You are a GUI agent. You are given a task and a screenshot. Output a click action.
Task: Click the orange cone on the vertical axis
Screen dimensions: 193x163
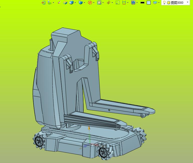[89, 128]
